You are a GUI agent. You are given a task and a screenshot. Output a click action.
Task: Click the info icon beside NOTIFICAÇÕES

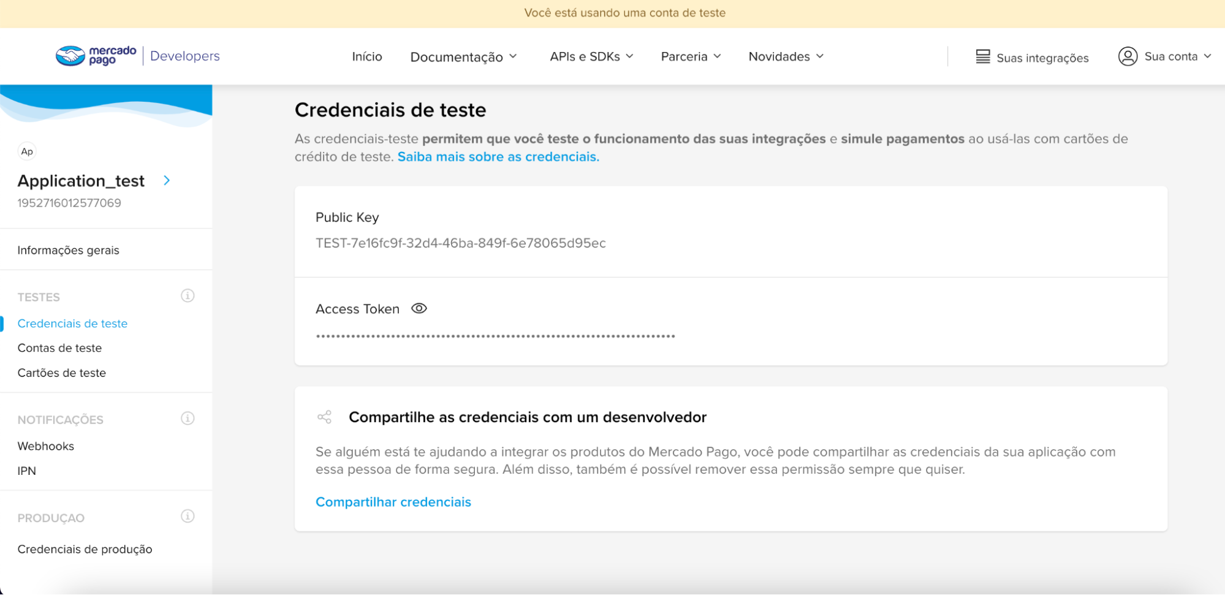pyautogui.click(x=188, y=419)
